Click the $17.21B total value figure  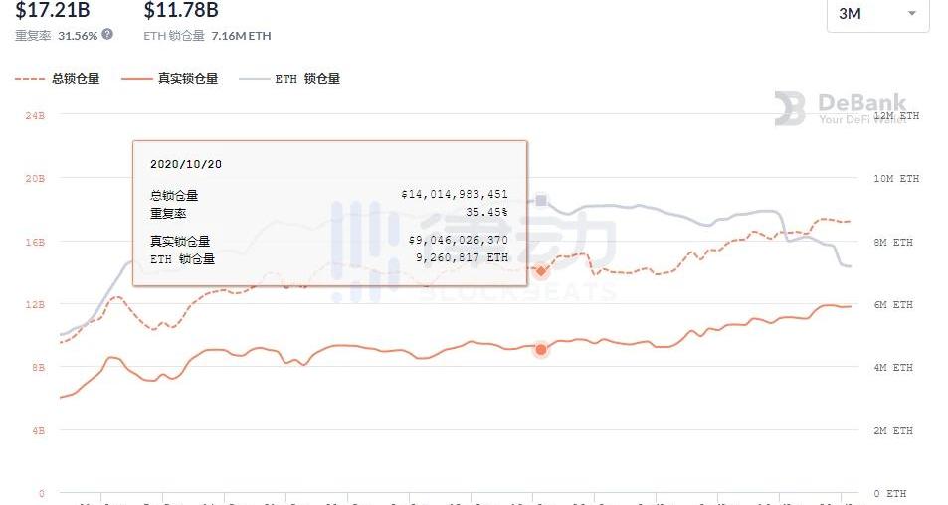(x=53, y=10)
